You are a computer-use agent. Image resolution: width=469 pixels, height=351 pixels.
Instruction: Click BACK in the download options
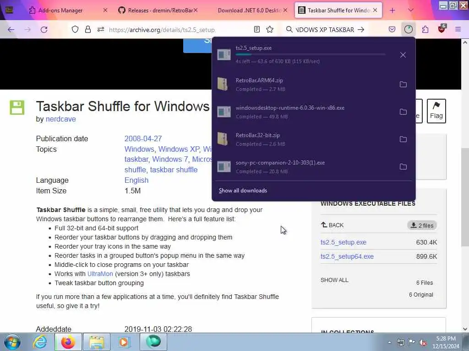pyautogui.click(x=333, y=225)
